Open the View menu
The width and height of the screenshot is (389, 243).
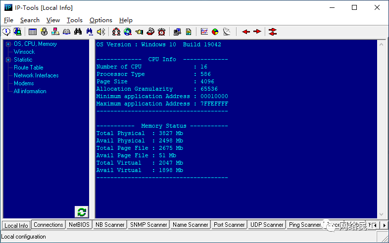[x=53, y=20]
